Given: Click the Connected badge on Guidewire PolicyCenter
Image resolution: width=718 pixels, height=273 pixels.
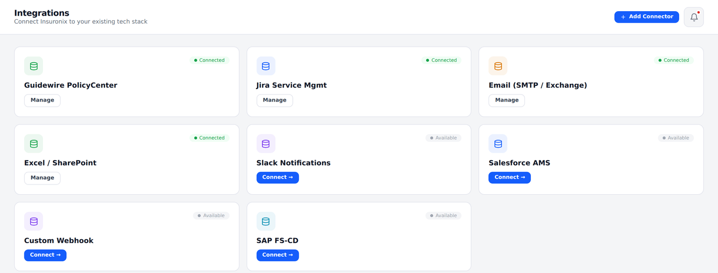Looking at the screenshot, I should click(x=209, y=60).
